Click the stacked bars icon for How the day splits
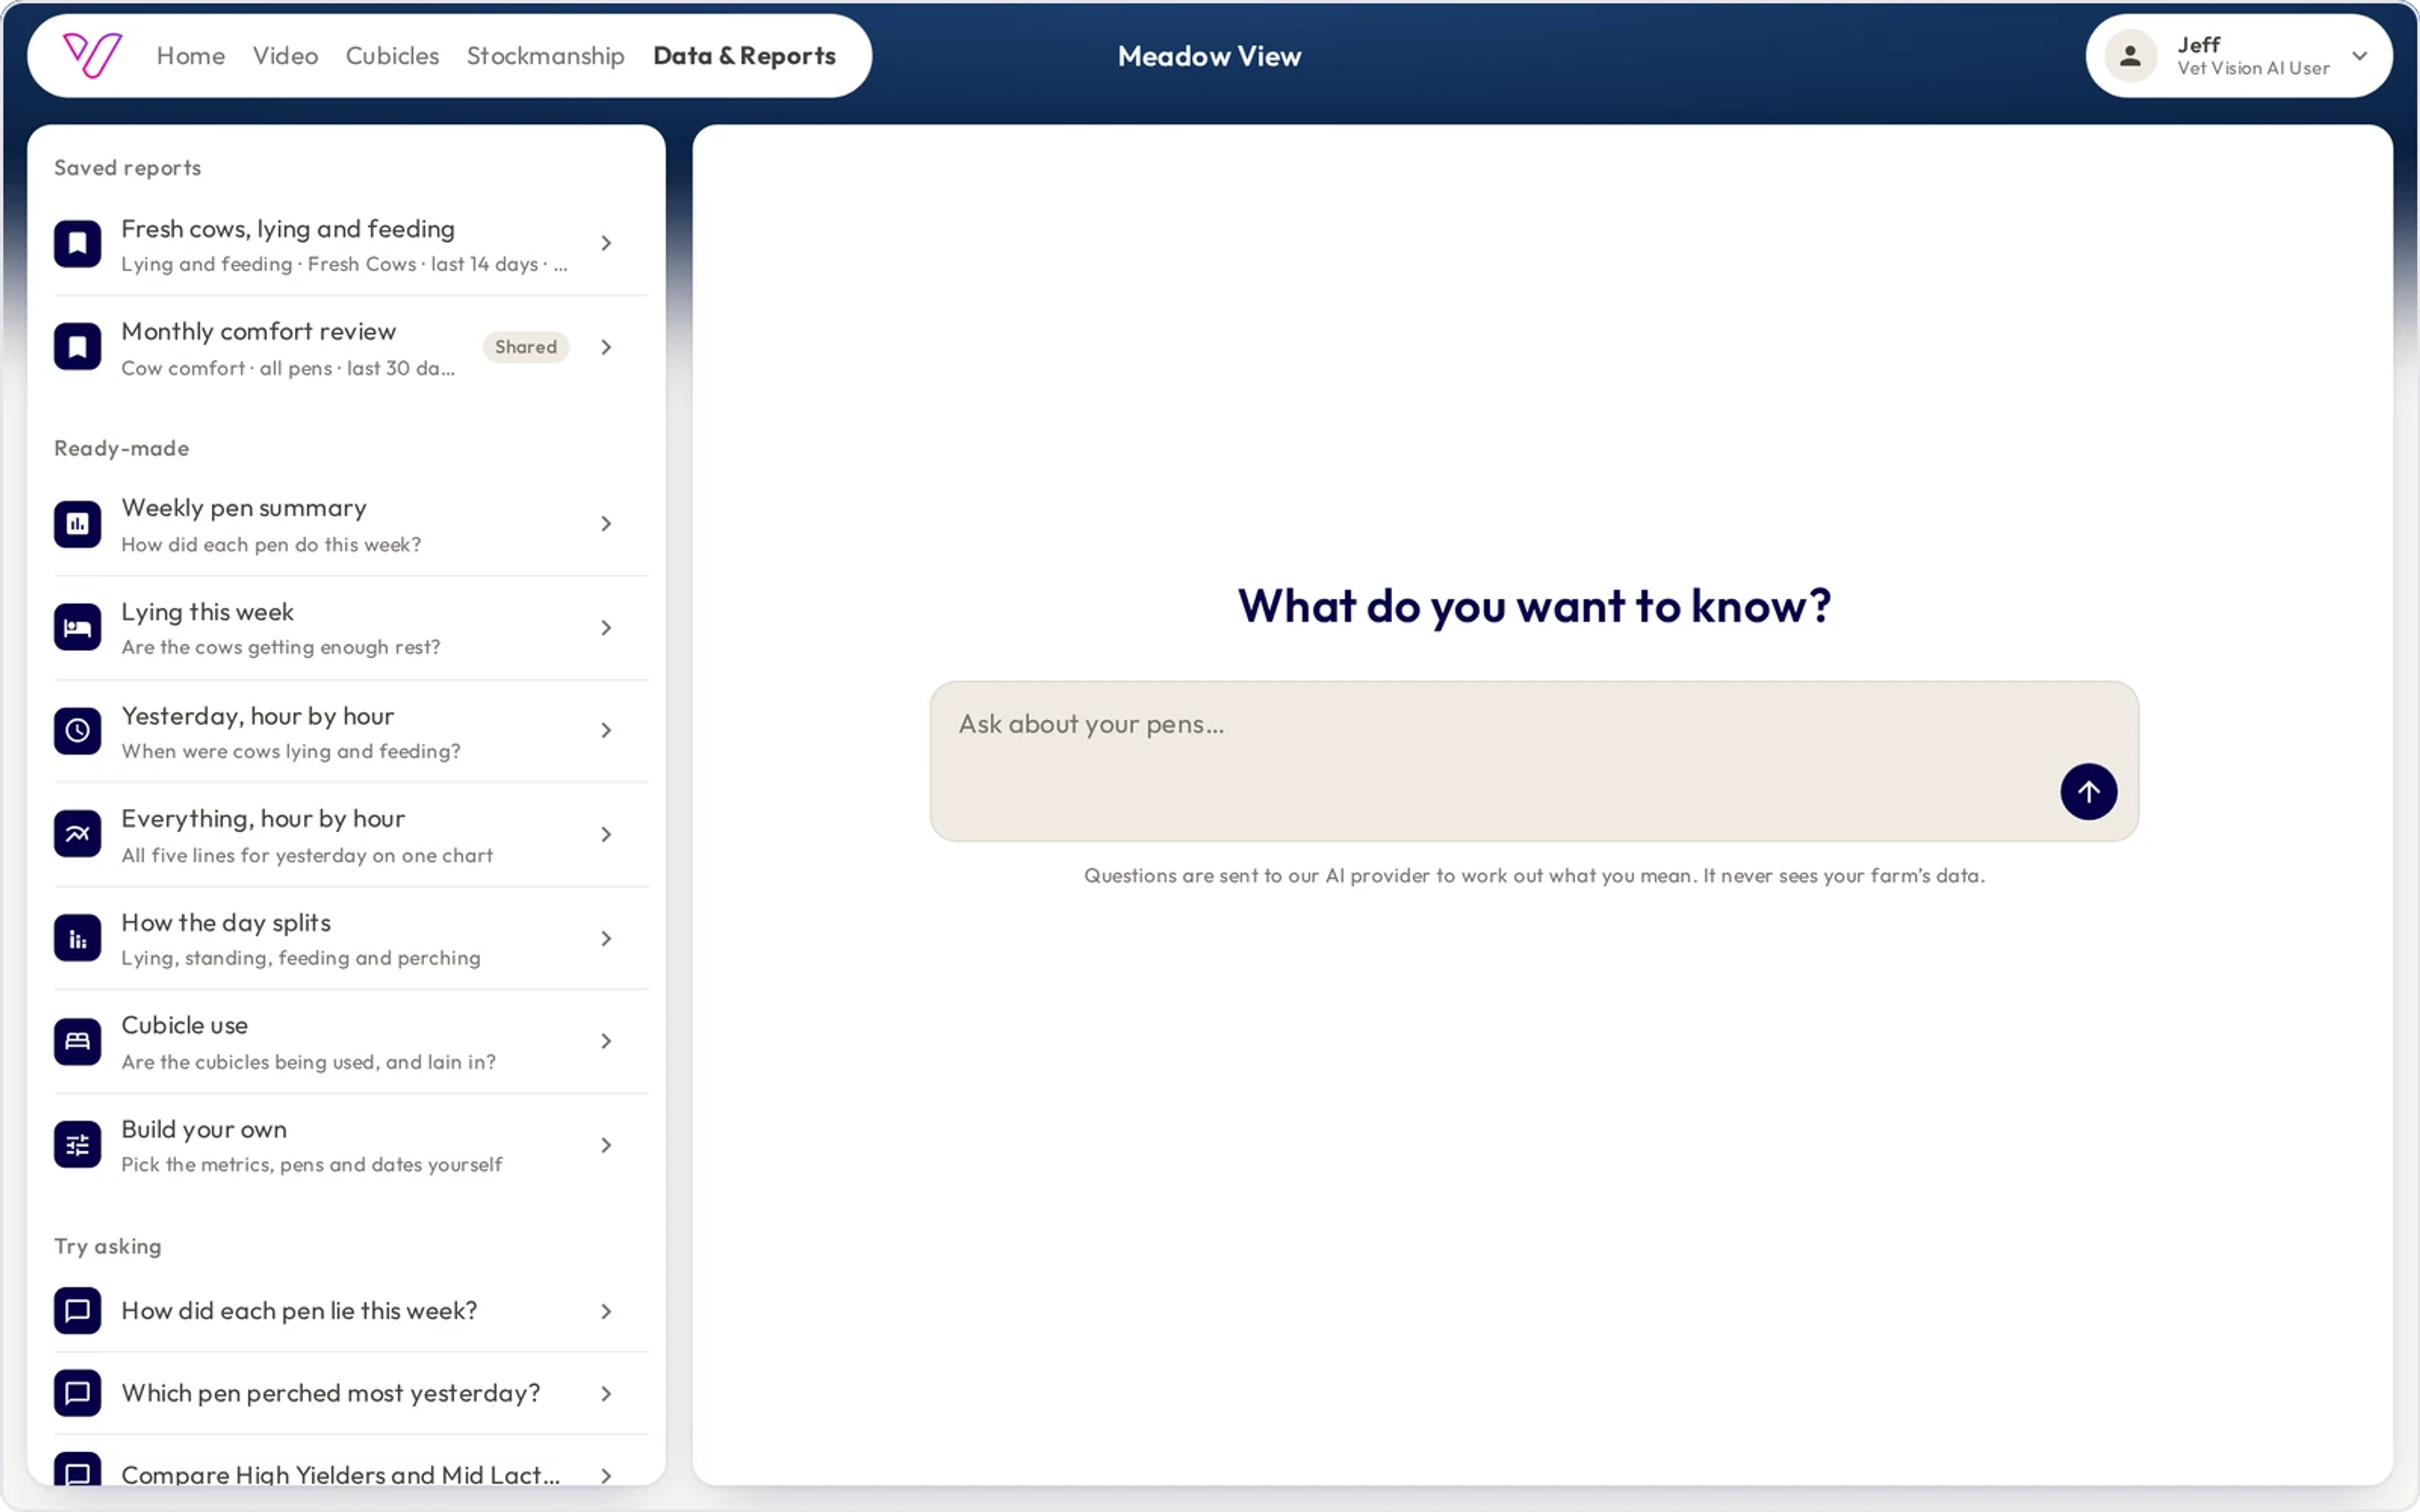Image resolution: width=2420 pixels, height=1512 pixels. pos(77,939)
